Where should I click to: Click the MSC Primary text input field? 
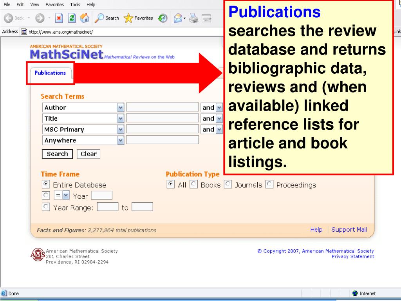163,129
